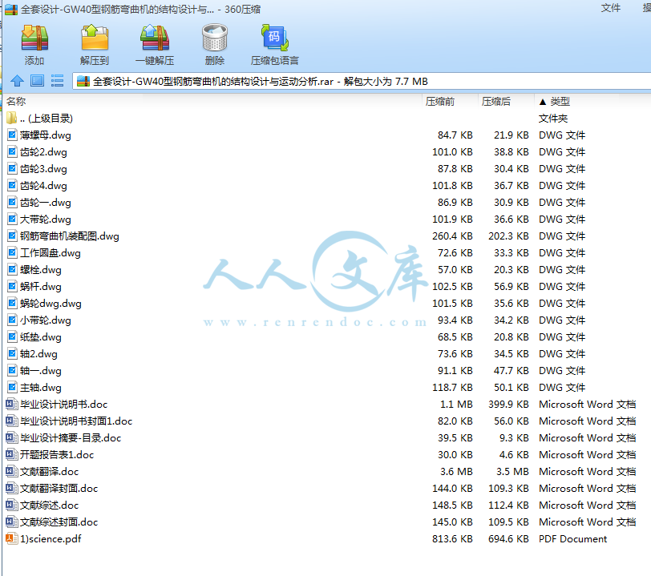The image size is (651, 576).
Task: Click the 399.9 KB compressed size cell
Action: coord(508,405)
